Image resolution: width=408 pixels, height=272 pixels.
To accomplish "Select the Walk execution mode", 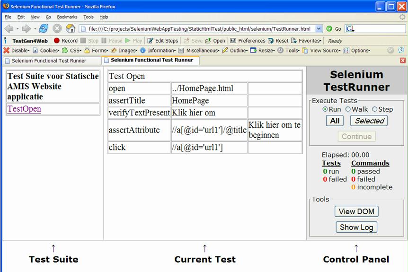I will click(x=348, y=109).
